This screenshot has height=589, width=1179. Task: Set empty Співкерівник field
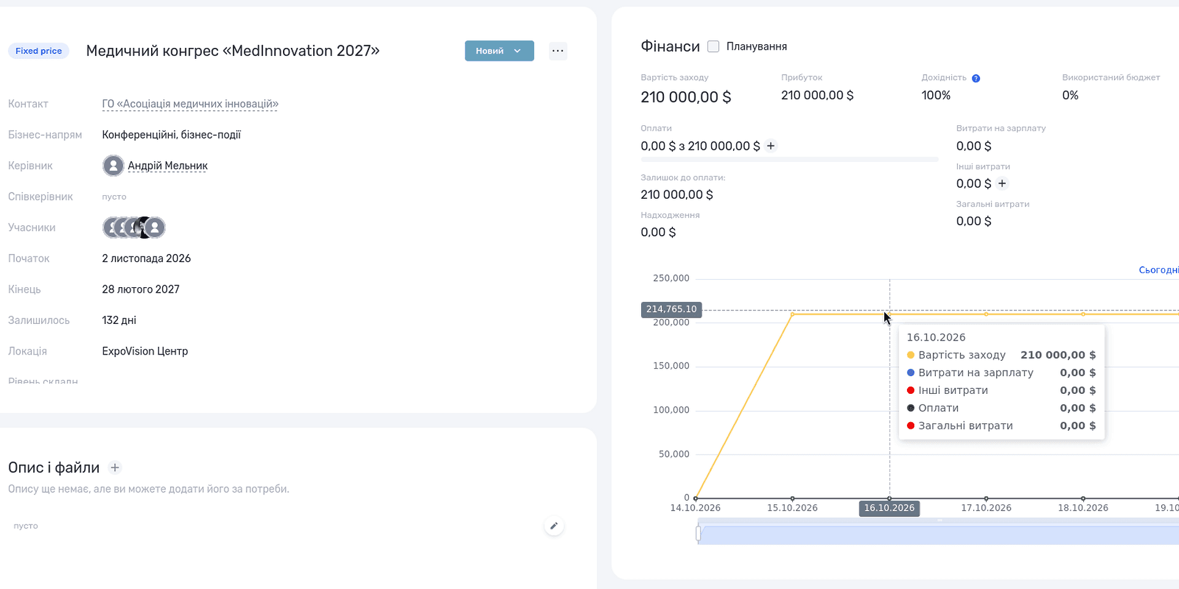point(114,197)
